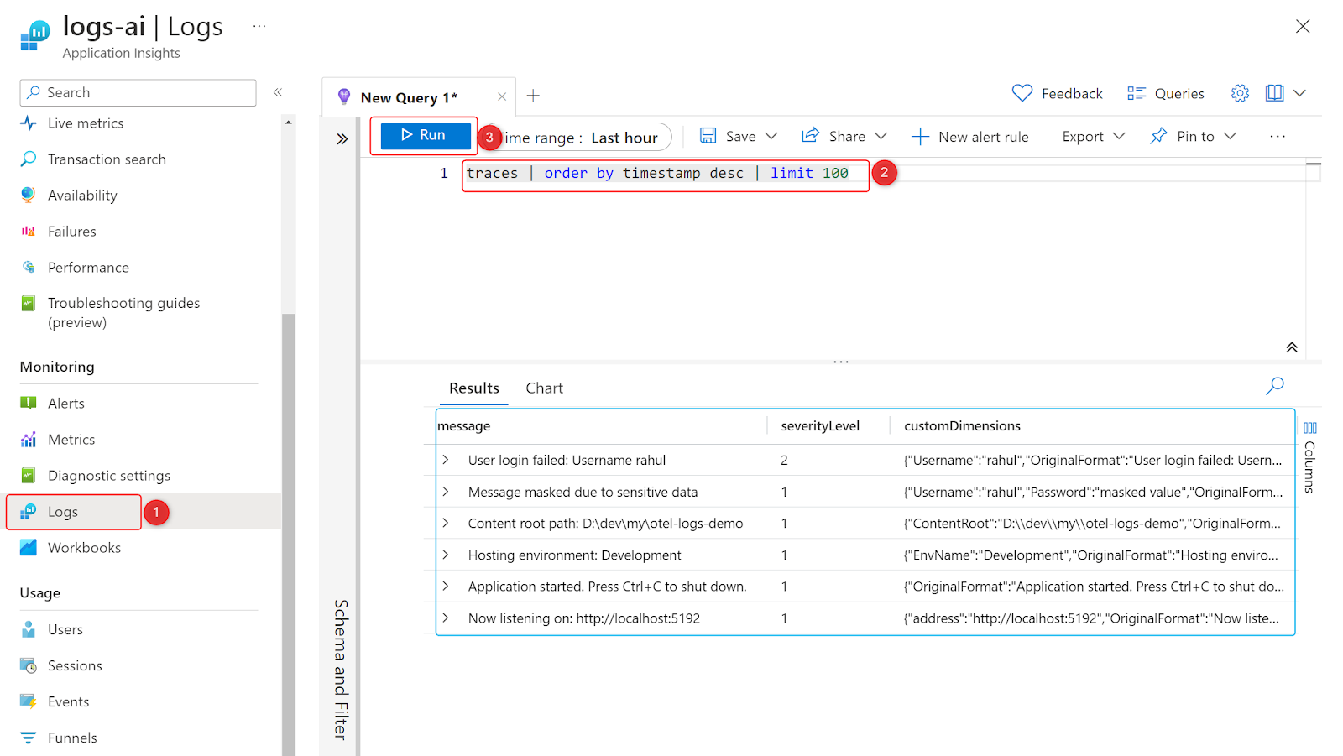Screen dimensions: 1343x756
Task: Open the Logs page
Action: tap(63, 512)
